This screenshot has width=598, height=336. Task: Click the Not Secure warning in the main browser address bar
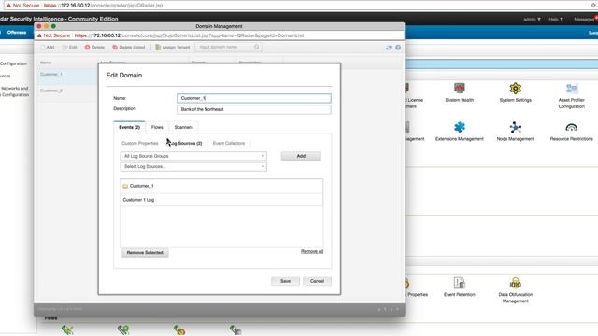[22, 6]
